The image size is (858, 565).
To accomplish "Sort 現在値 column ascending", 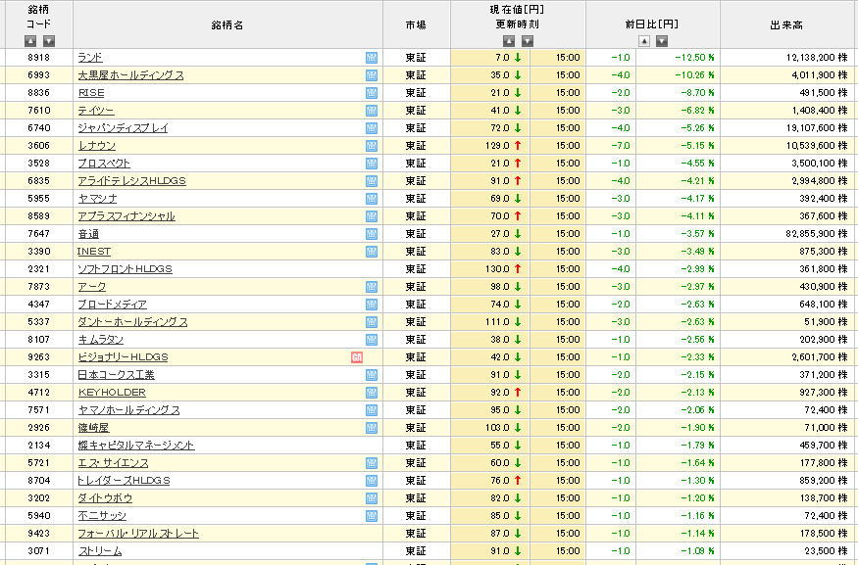I will tap(509, 41).
